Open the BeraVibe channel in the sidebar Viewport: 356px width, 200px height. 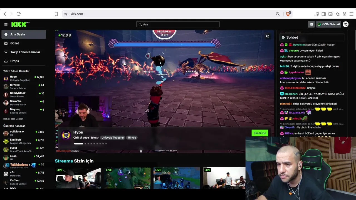coord(24,103)
